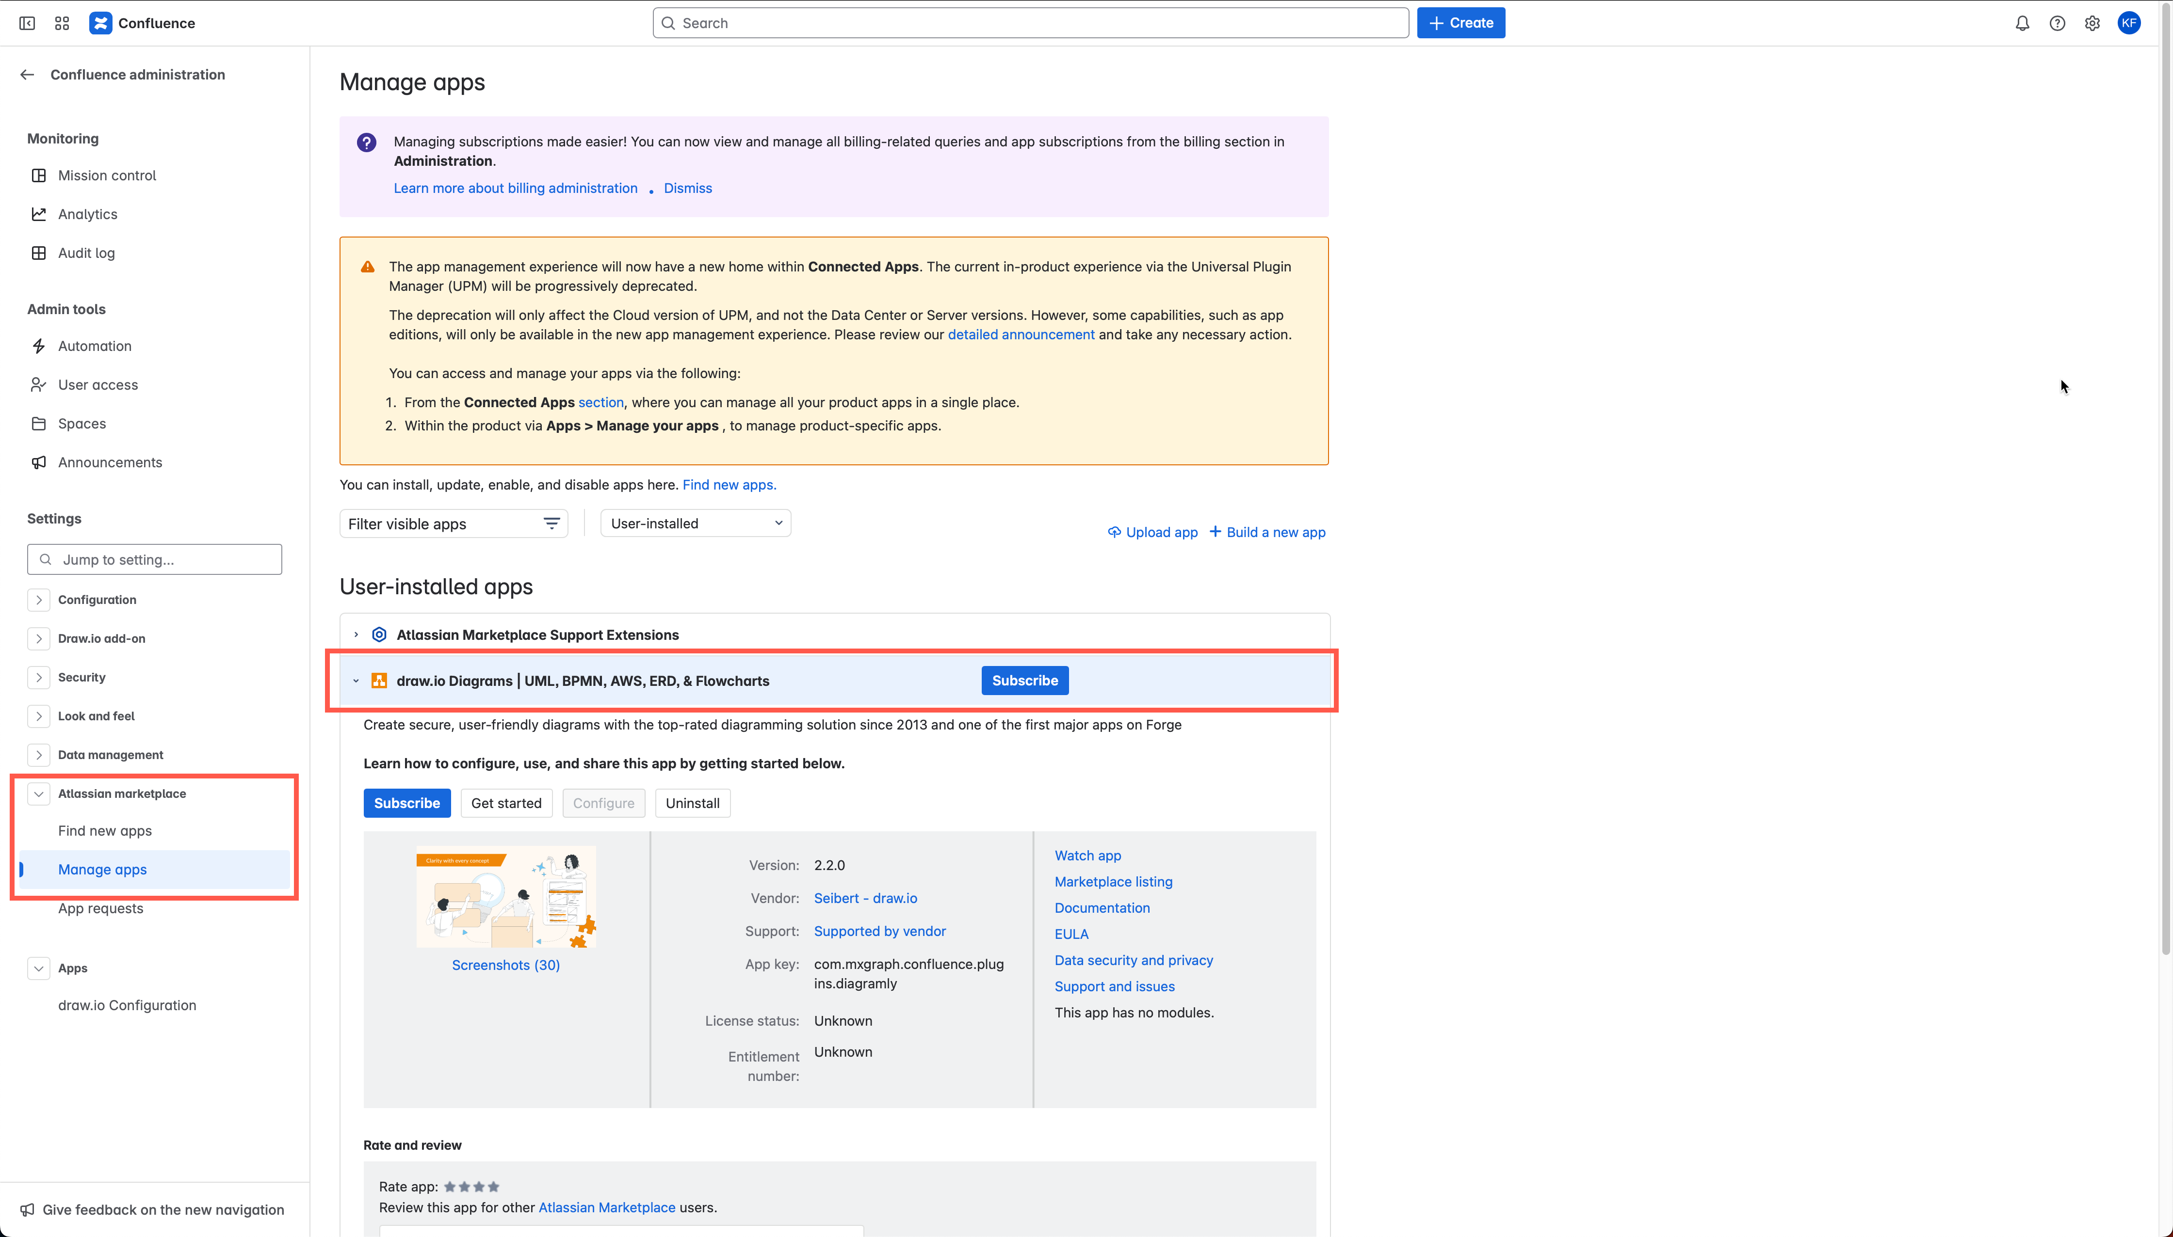The height and width of the screenshot is (1237, 2173).
Task: Click the Confluence logo
Action: tap(100, 23)
